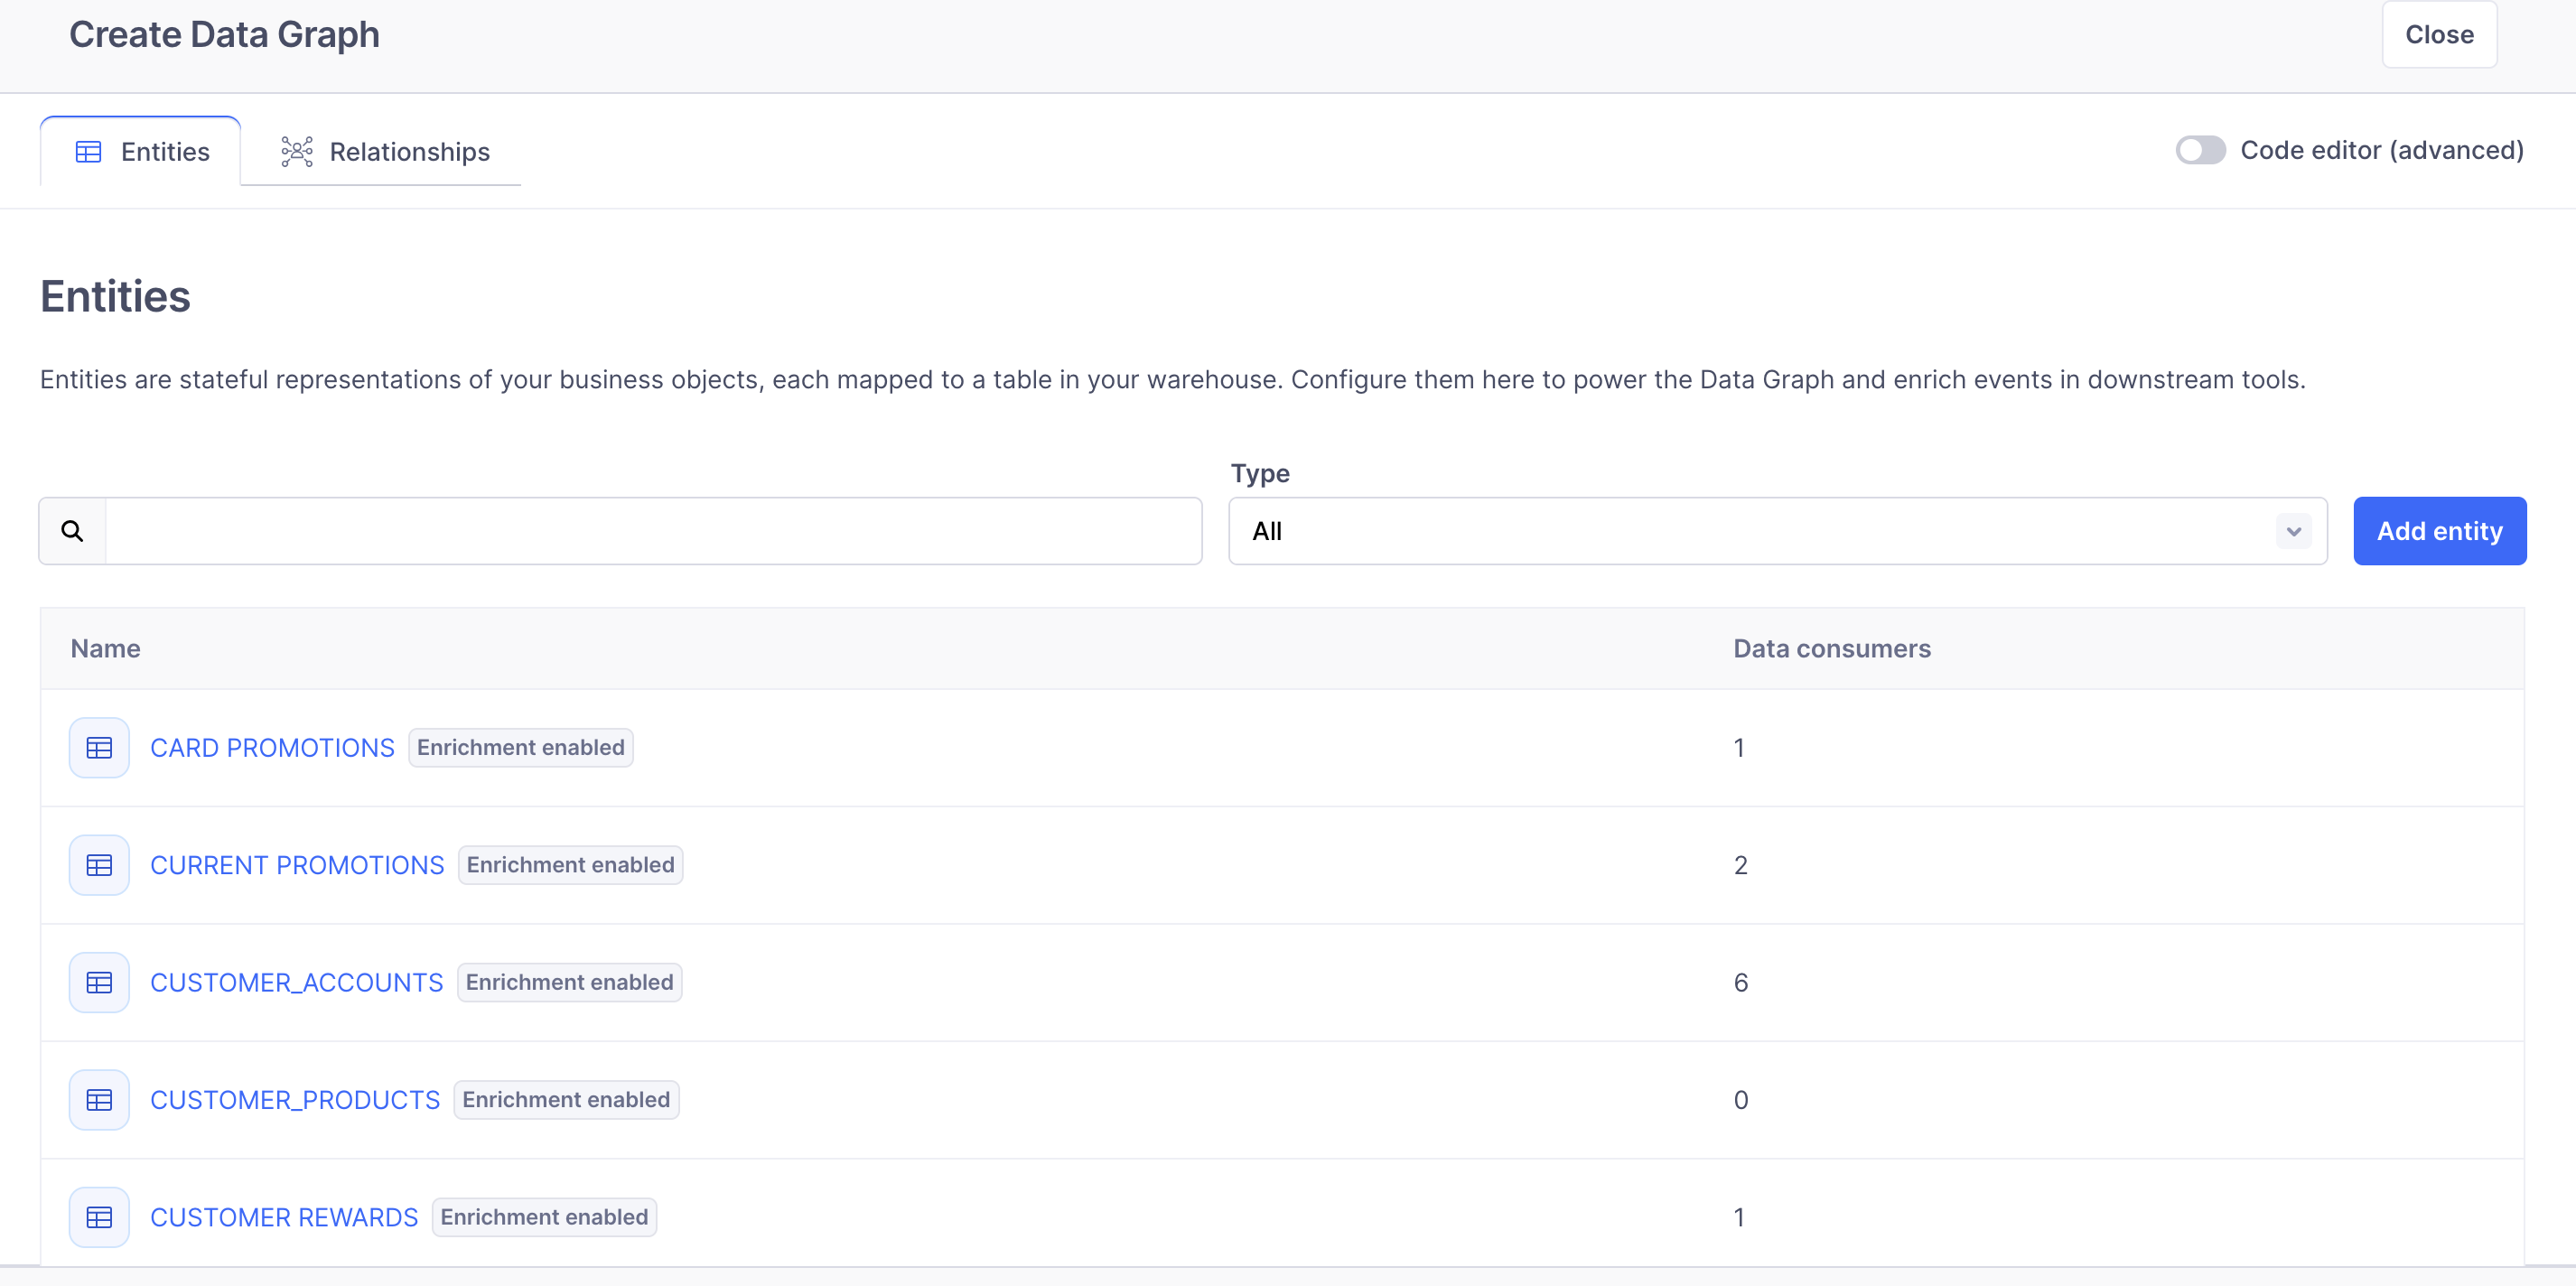Click the table icon beside CURRENT PROMOTIONS
This screenshot has width=2576, height=1286.
point(98,864)
